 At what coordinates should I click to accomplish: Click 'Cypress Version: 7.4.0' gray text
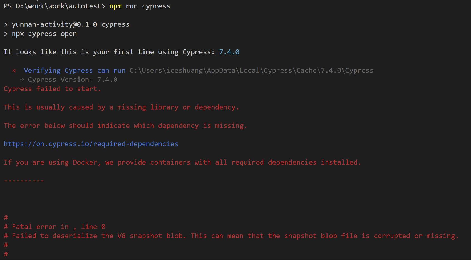(73, 80)
